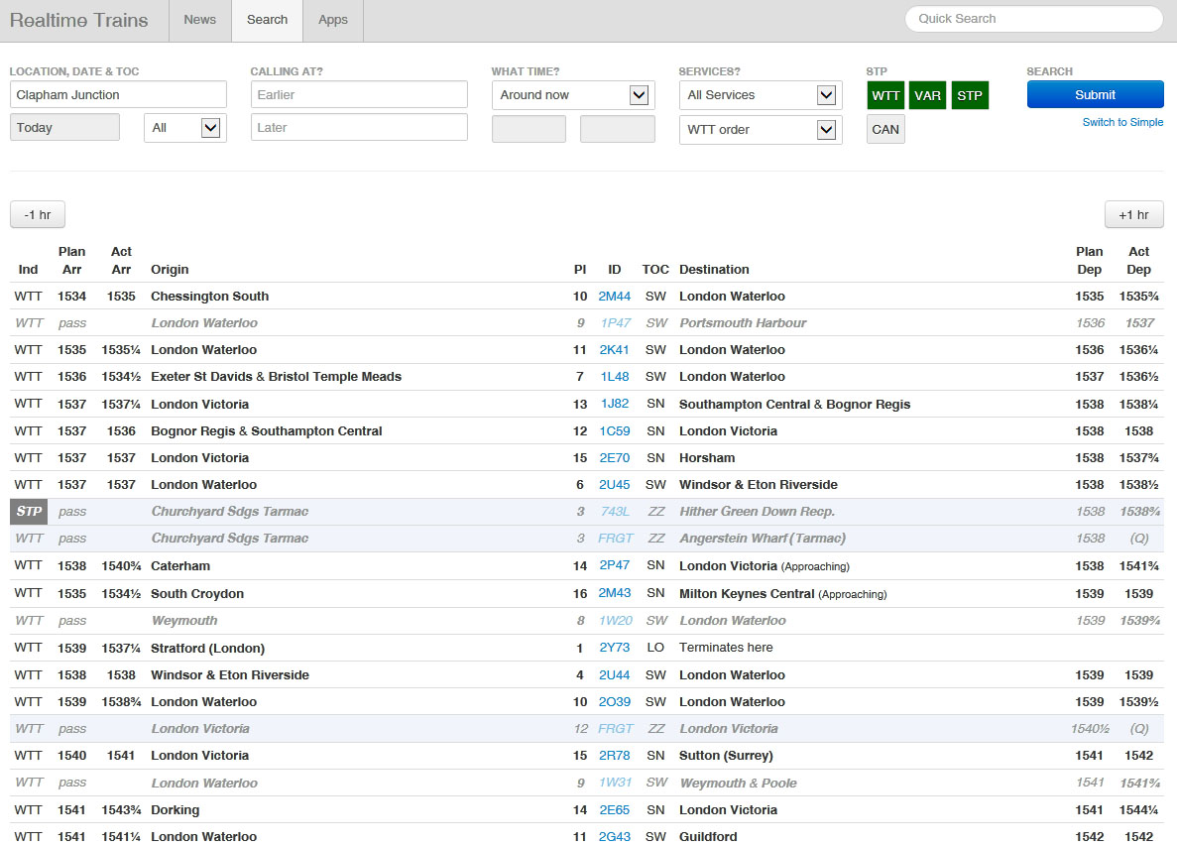Viewport: 1177px width, 846px height.
Task: Open train 1L48 details
Action: pyautogui.click(x=615, y=377)
